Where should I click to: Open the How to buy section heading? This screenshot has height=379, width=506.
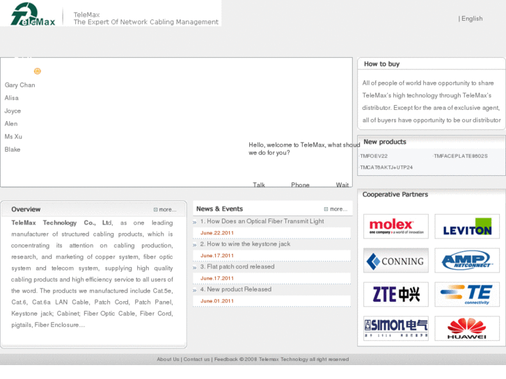coord(381,64)
